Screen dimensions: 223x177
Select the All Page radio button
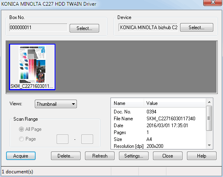click(21, 129)
